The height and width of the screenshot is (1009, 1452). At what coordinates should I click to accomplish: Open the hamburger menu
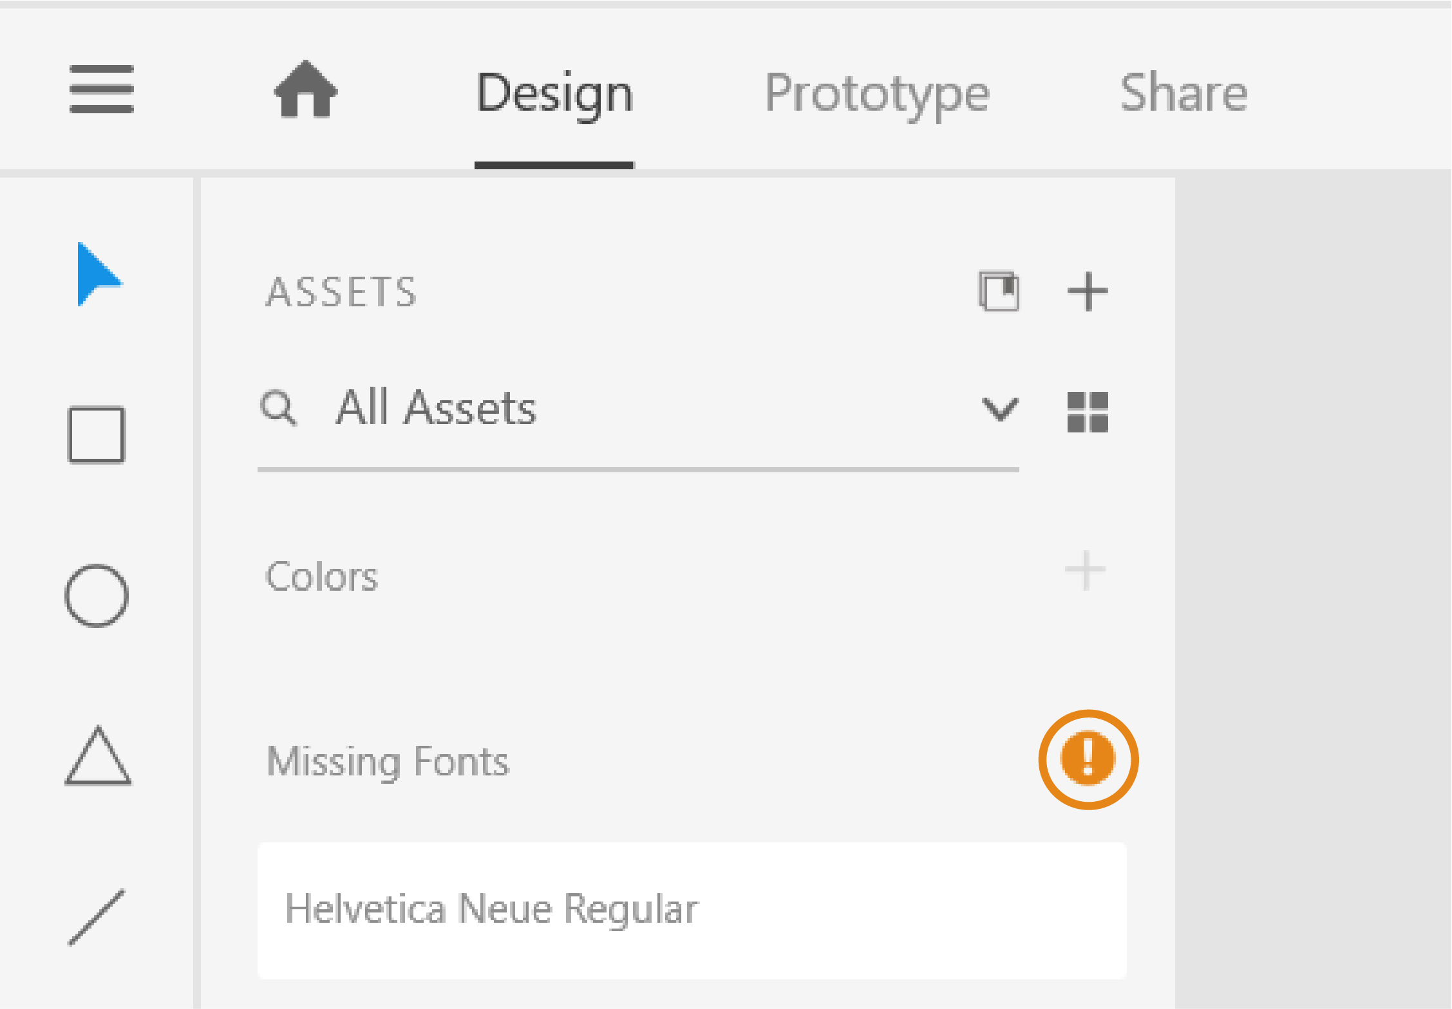101,90
